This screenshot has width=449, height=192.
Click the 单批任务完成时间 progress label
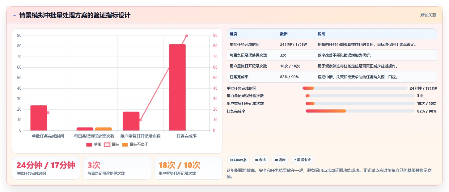coord(242,88)
